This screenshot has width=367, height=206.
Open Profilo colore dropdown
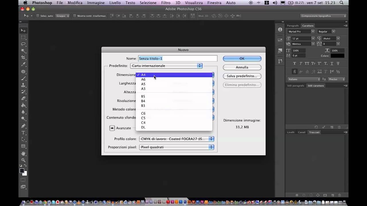[x=177, y=139]
